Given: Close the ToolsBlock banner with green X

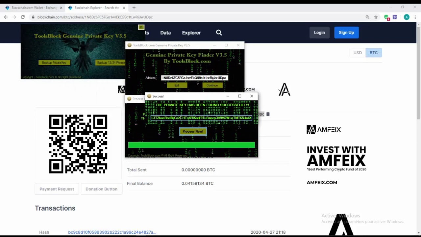Looking at the screenshot, I should [141, 27].
